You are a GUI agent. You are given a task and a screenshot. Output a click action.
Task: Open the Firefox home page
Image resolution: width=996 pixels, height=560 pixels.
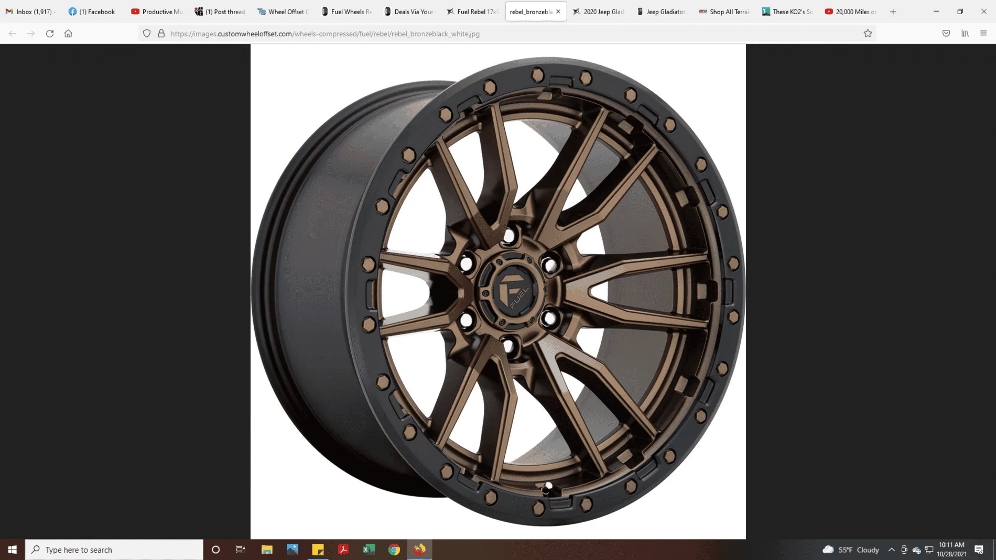68,34
